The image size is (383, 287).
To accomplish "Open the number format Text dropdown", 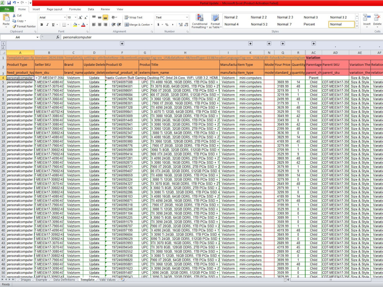I will pos(187,17).
